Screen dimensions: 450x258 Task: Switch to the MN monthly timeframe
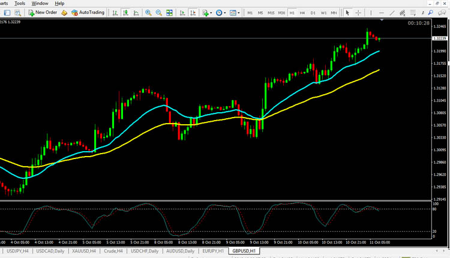point(334,13)
